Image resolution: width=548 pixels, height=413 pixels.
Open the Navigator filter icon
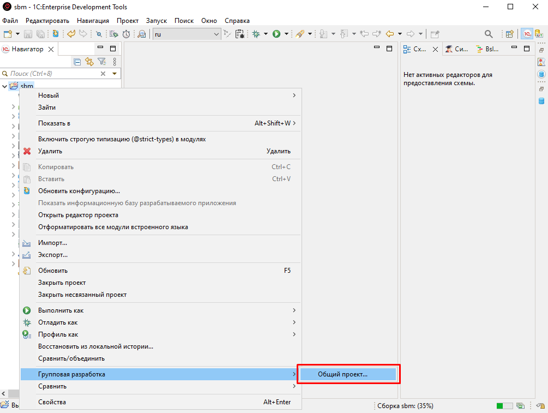(101, 62)
